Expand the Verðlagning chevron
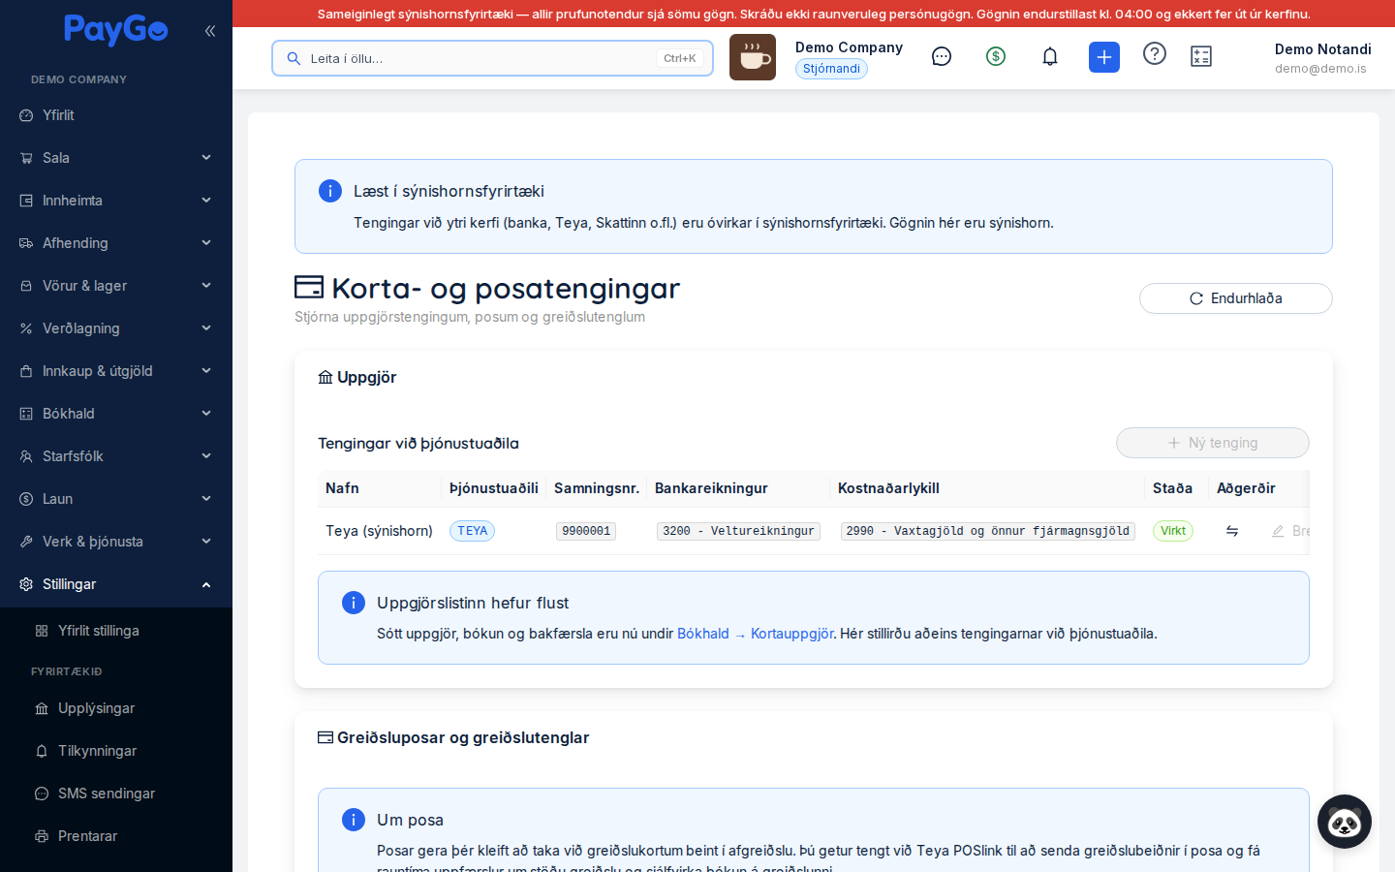 pyautogui.click(x=206, y=328)
